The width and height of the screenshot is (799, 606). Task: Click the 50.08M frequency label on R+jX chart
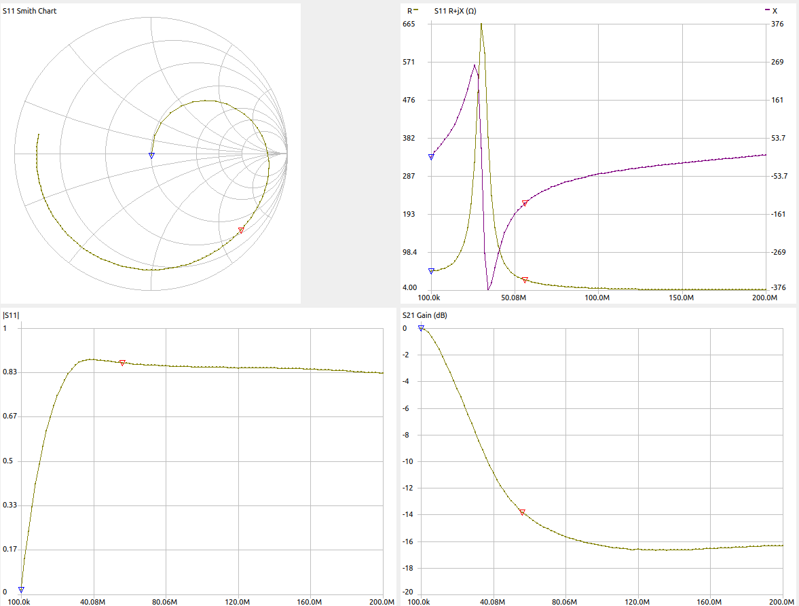[x=514, y=298]
